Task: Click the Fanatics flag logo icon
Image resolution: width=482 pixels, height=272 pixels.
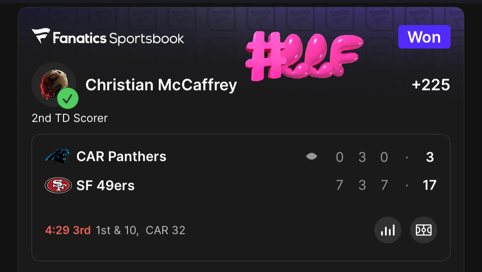Action: click(41, 36)
